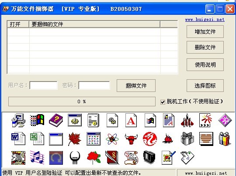Image resolution: width=236 pixels, height=176 pixels.
Task: Click the 删除文件 button
Action: point(205,47)
